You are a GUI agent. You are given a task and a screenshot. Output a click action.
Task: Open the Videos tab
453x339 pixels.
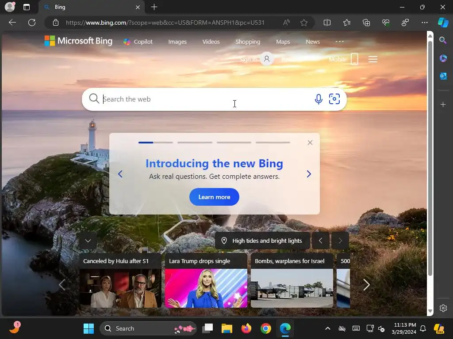[x=211, y=42]
